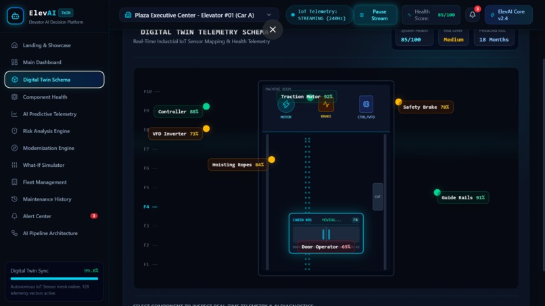
Task: Click the System Health 85/100 card
Action: point(414,36)
